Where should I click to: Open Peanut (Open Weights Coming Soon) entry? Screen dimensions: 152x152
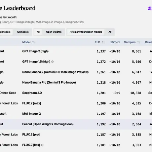pyautogui.click(x=48, y=124)
